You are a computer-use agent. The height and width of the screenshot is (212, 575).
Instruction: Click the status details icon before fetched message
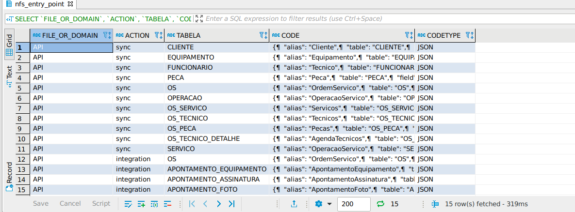[435, 204]
